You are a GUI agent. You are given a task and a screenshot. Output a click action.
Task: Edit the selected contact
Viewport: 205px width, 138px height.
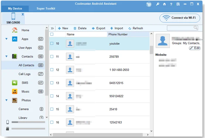(x=195, y=48)
